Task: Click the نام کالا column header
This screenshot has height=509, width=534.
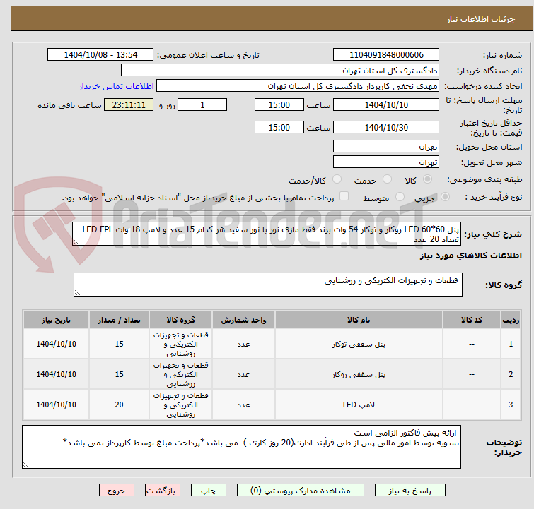Action: 359,320
